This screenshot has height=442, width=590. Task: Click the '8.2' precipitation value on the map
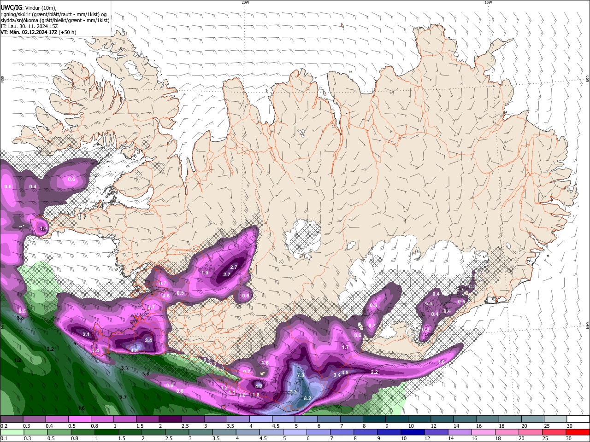(307, 398)
